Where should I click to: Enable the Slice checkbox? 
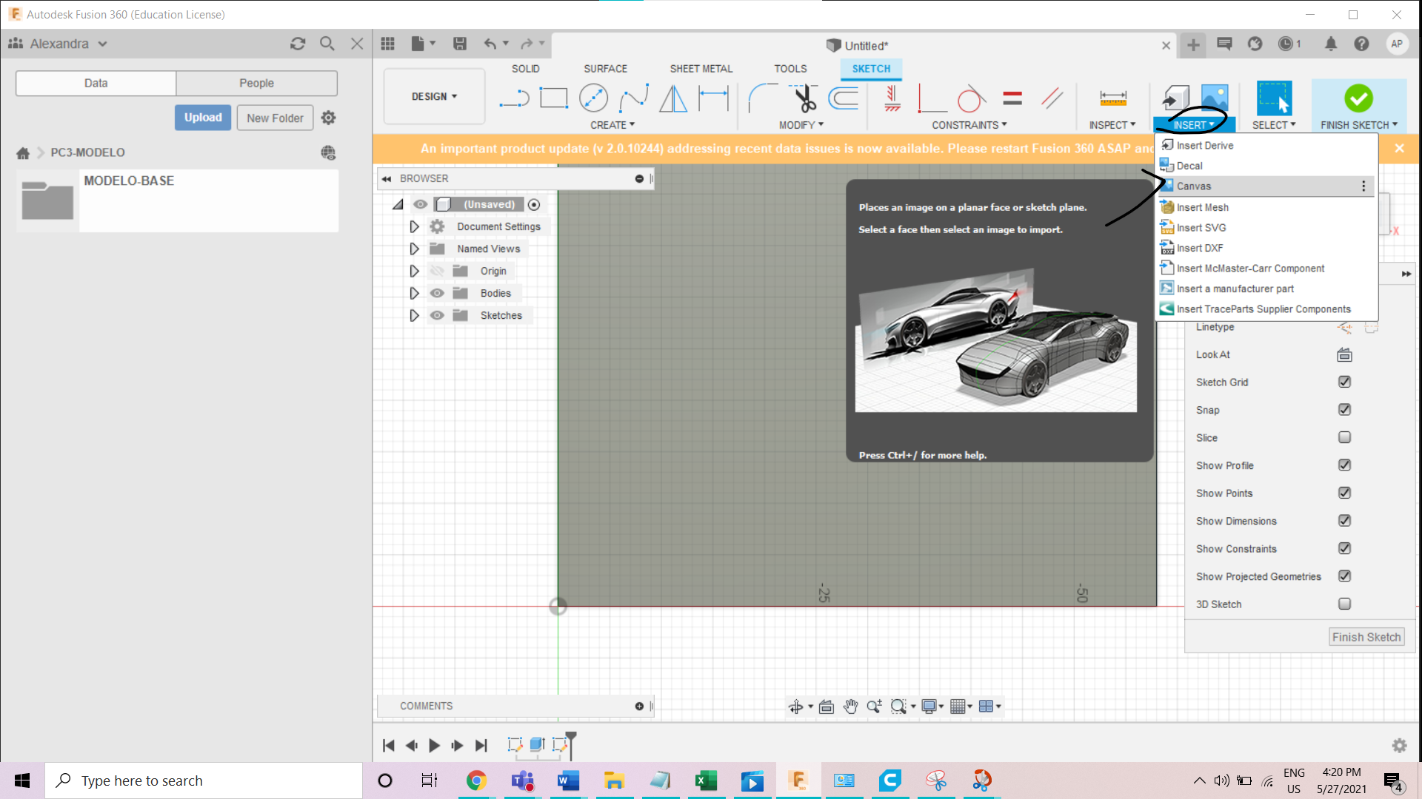pos(1344,438)
